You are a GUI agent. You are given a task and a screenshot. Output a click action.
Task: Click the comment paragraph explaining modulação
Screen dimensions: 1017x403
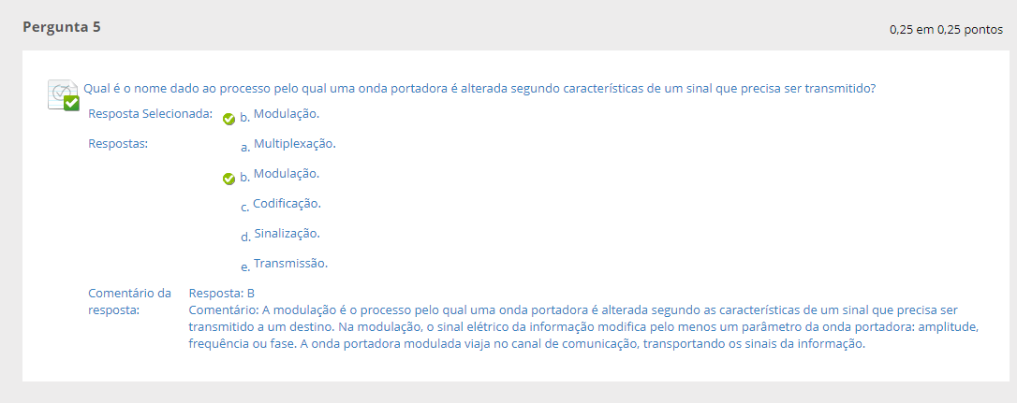571,326
